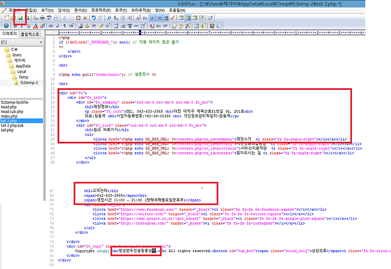Open Find with the magnifier icon
Screen dimensions: 391x269
click(x=109, y=18)
